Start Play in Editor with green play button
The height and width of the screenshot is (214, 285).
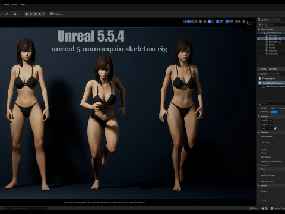click(x=27, y=14)
